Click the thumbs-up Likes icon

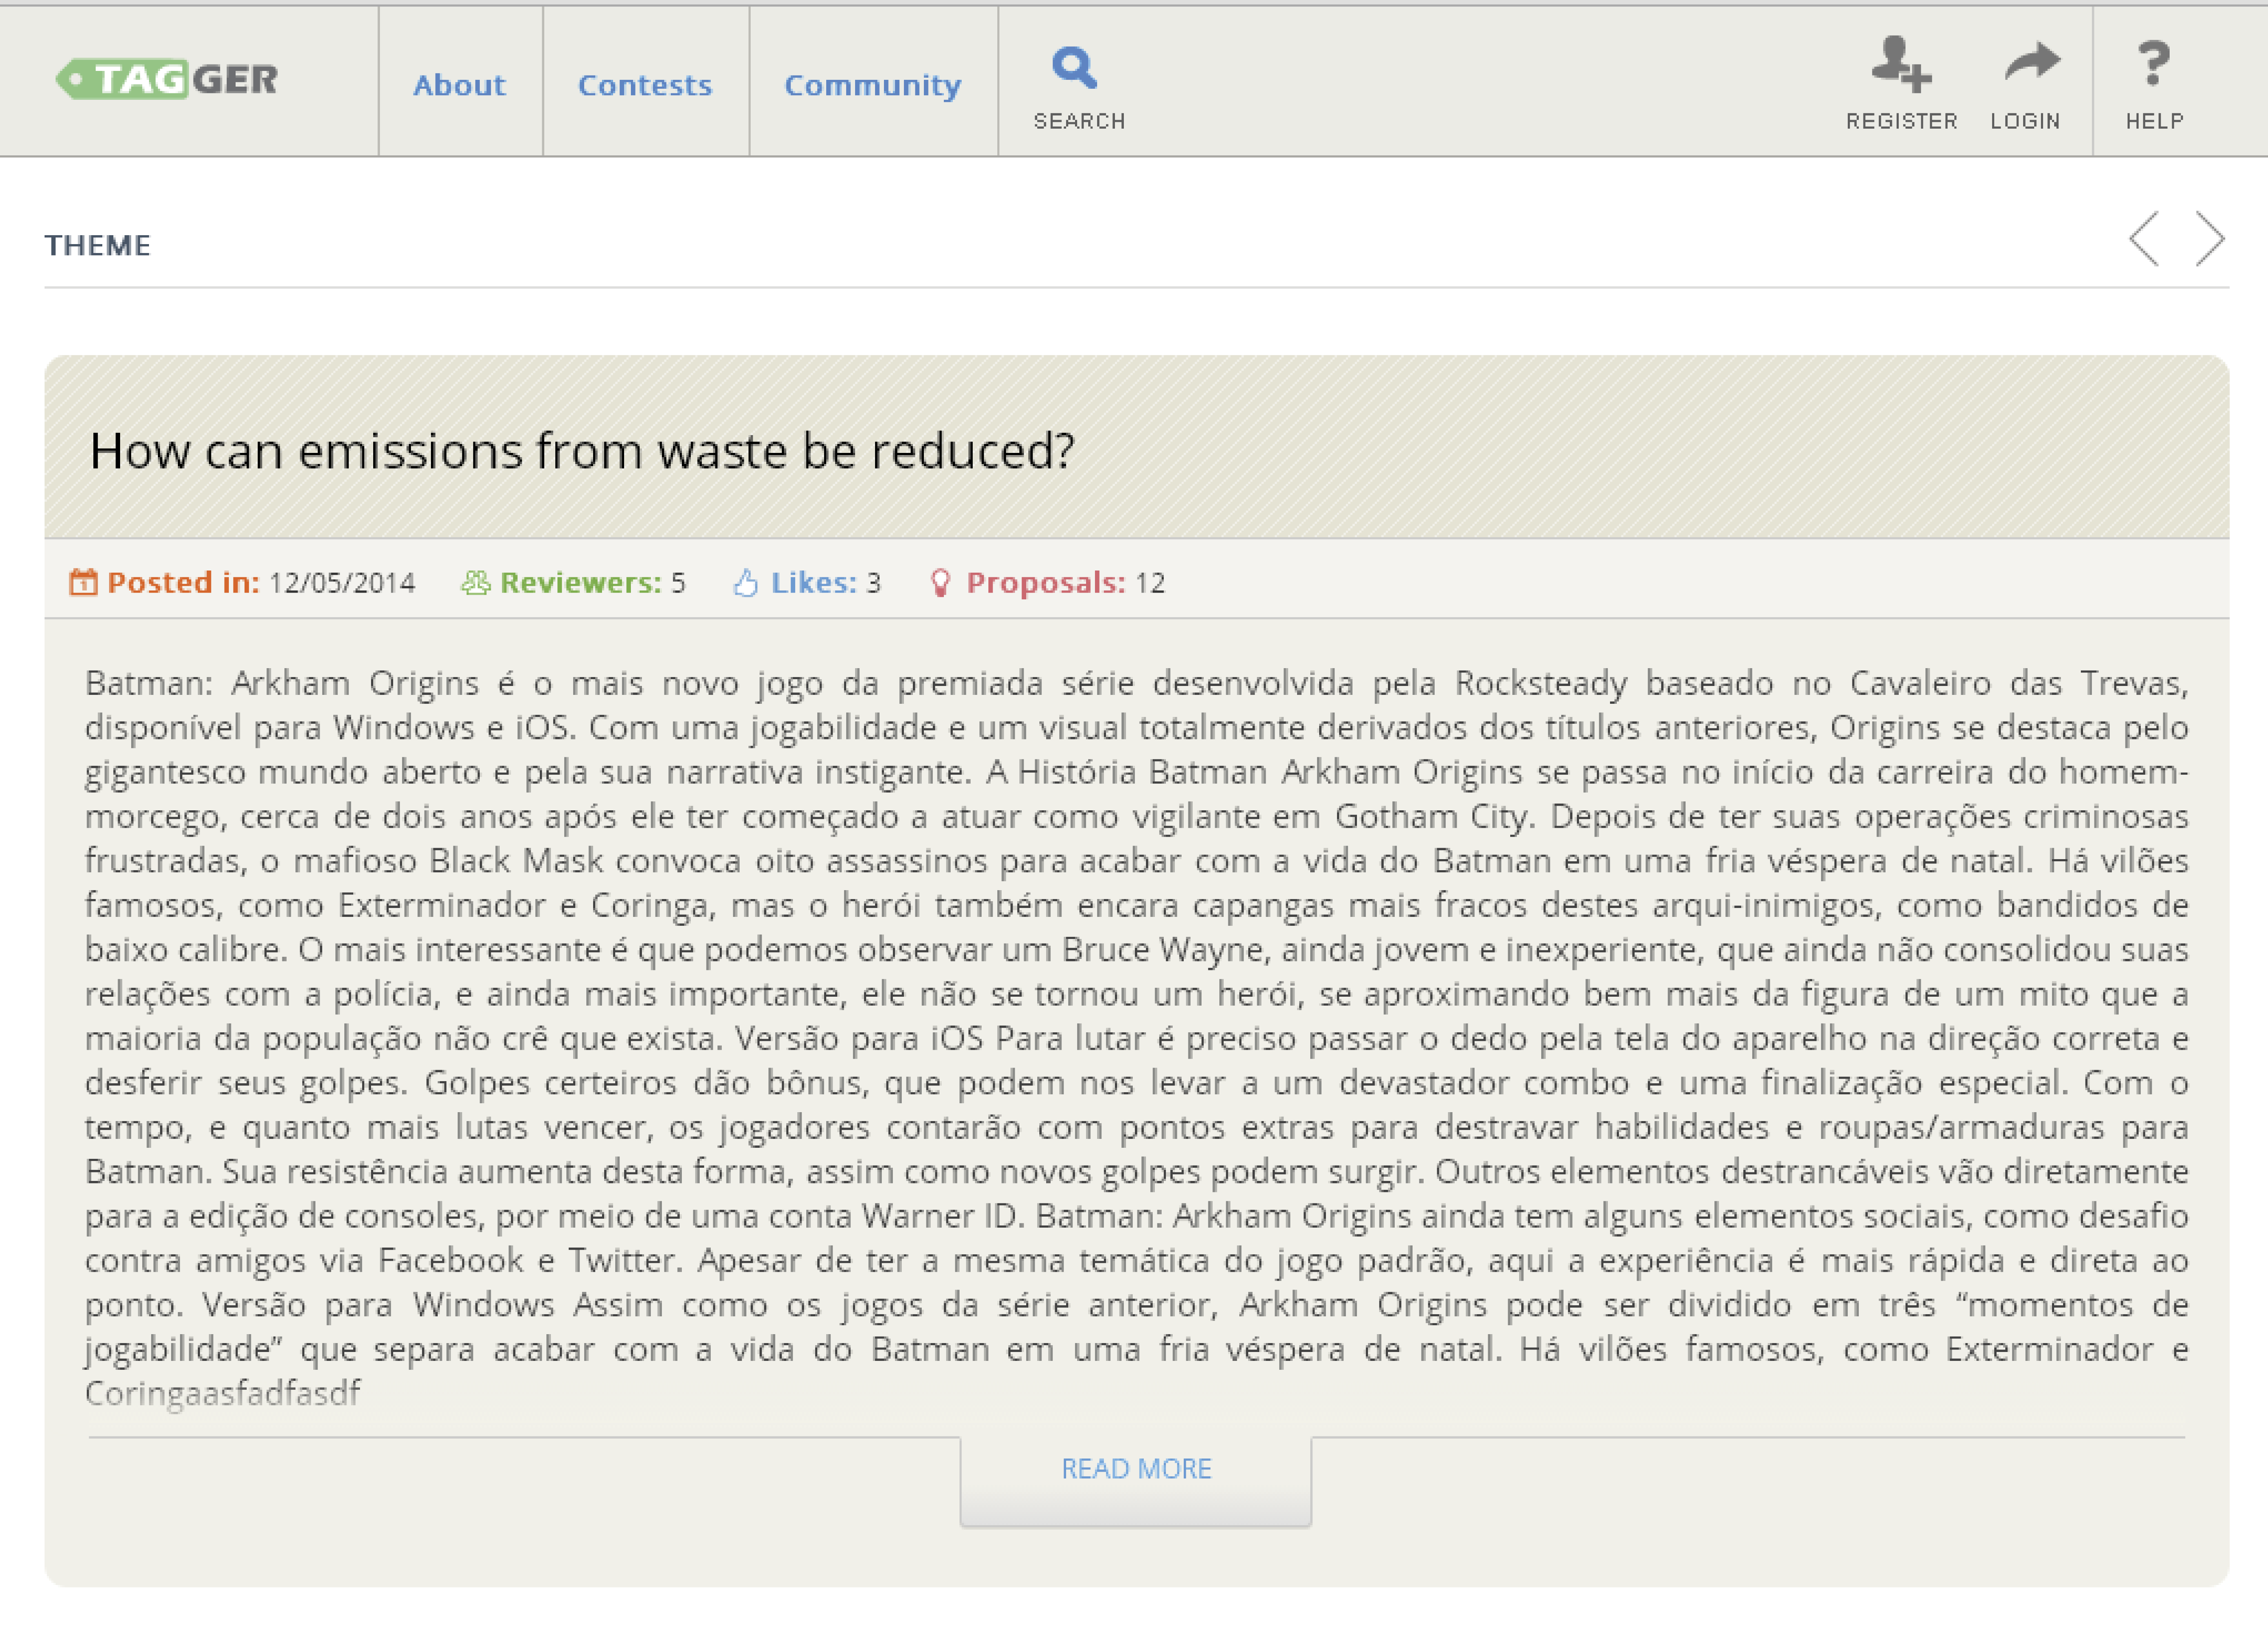[x=745, y=582]
